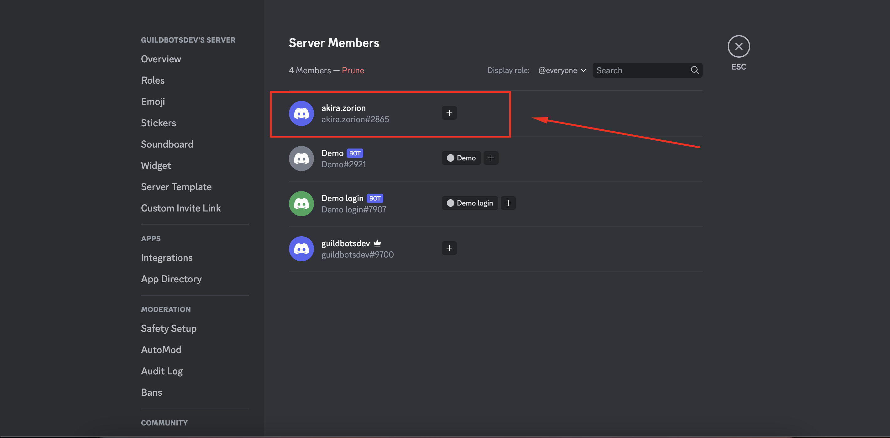This screenshot has height=438, width=890.
Task: Click the 4 Members count text
Action: pos(310,70)
